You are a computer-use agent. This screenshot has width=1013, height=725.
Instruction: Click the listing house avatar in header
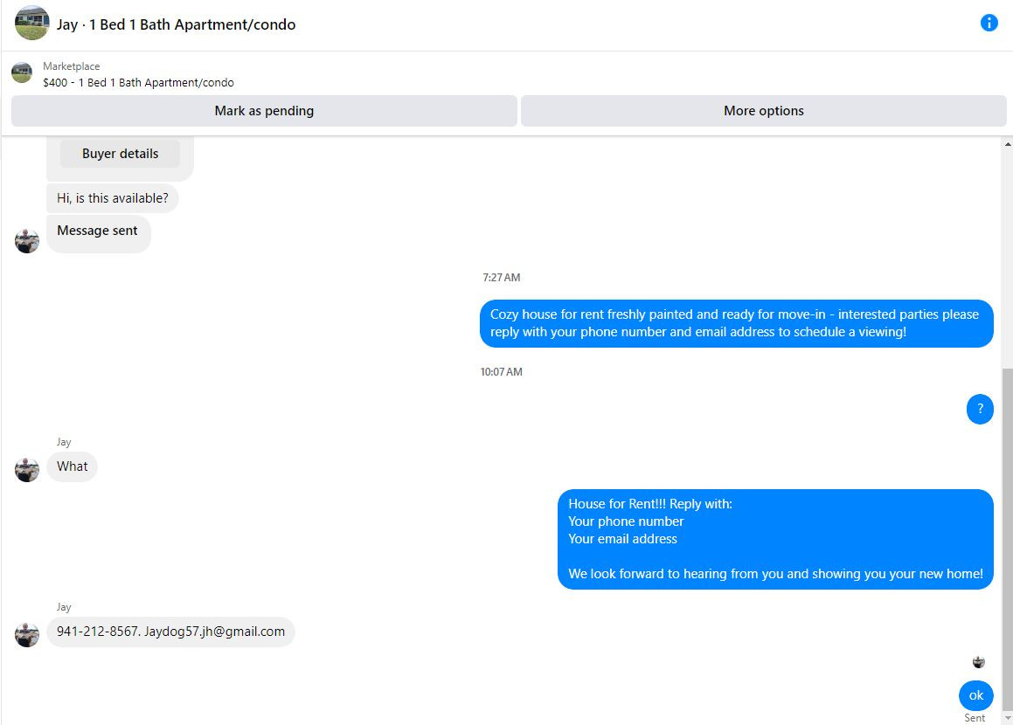pyautogui.click(x=31, y=24)
